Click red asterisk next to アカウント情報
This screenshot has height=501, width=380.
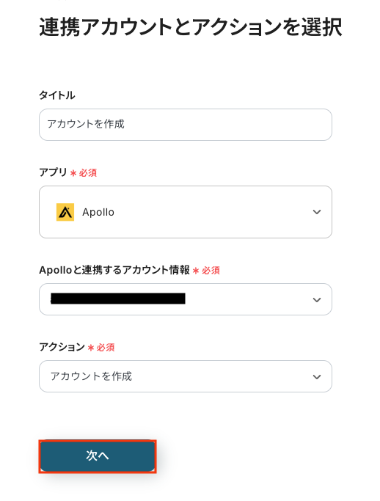pos(196,271)
